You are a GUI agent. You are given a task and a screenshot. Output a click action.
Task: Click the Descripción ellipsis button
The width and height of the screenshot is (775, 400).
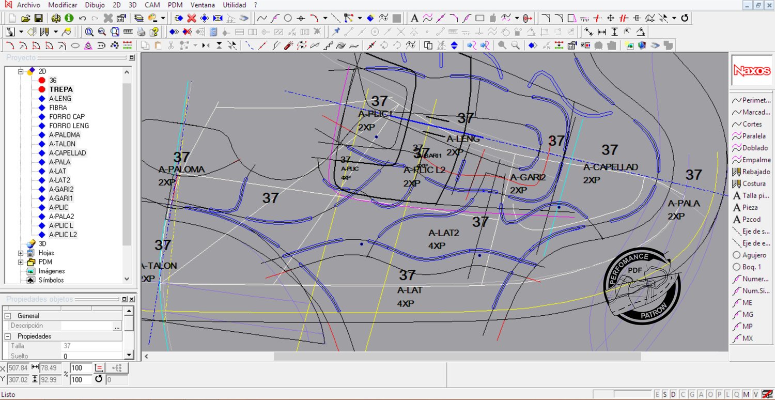pyautogui.click(x=117, y=326)
